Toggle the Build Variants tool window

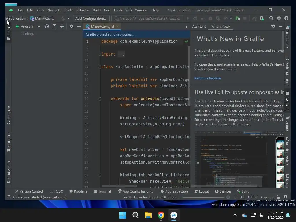click(8, 171)
